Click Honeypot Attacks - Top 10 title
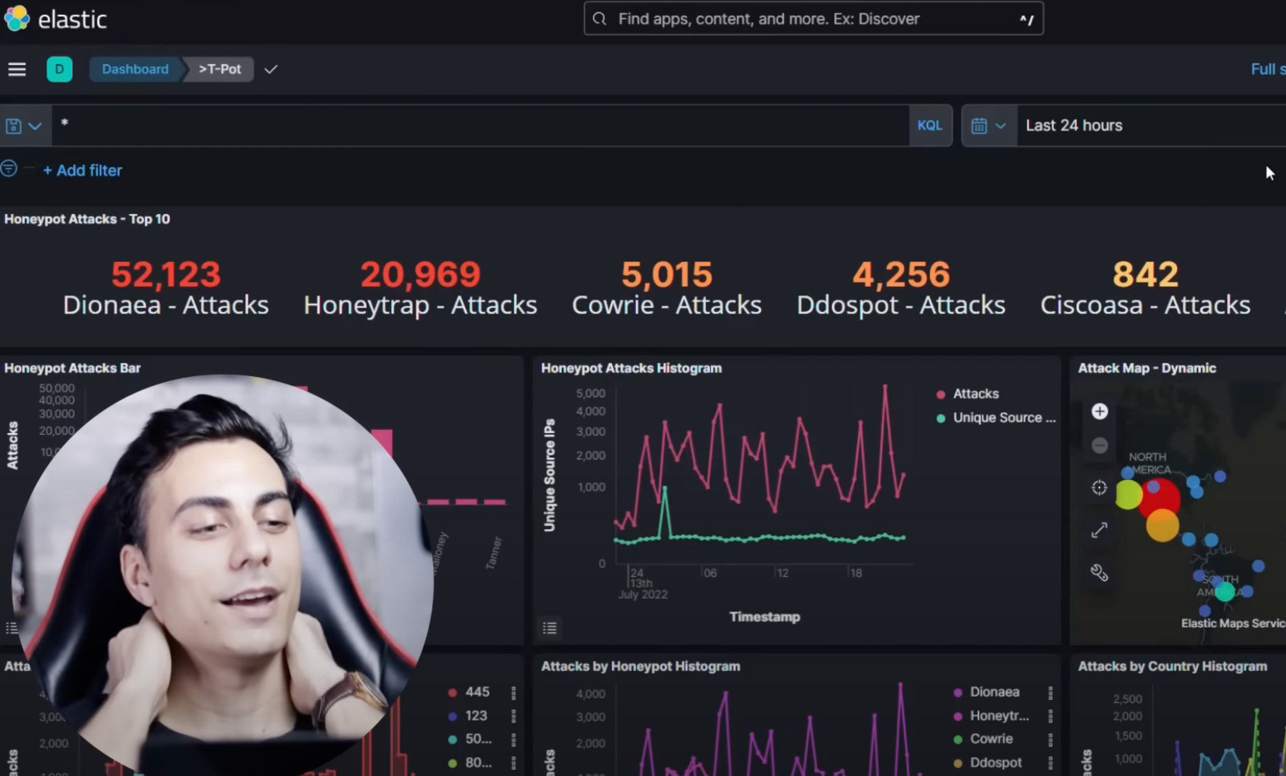 (87, 219)
